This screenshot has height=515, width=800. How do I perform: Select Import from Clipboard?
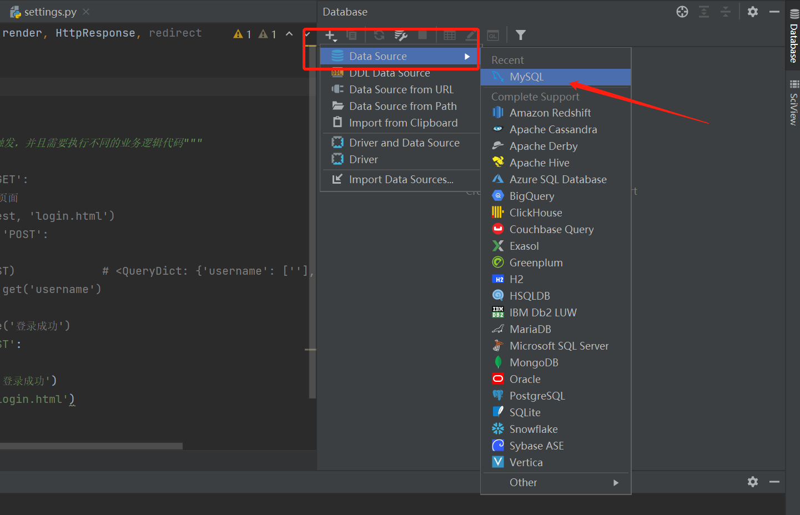point(400,123)
